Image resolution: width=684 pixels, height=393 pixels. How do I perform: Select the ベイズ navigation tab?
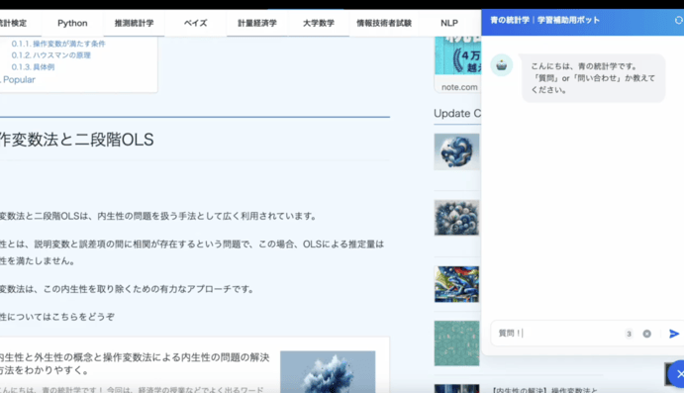[x=195, y=23]
